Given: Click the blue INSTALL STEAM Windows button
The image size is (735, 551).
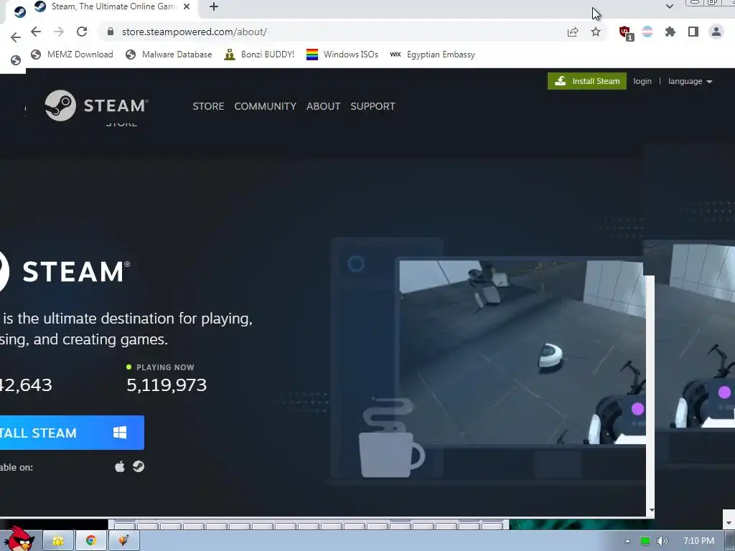Looking at the screenshot, I should pos(72,433).
